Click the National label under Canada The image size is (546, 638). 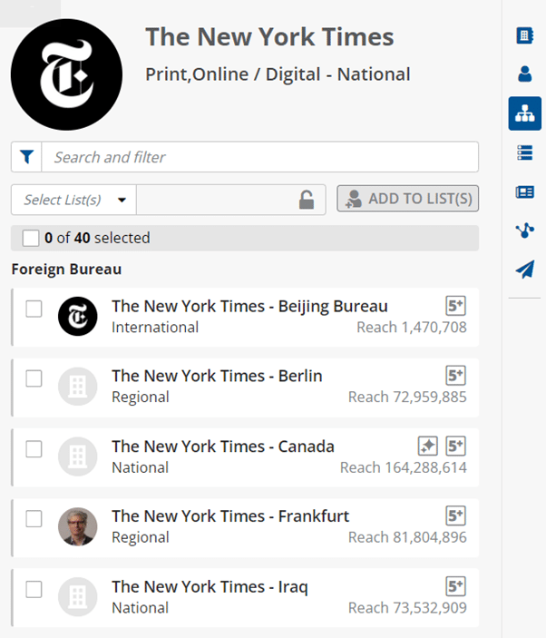tap(140, 467)
